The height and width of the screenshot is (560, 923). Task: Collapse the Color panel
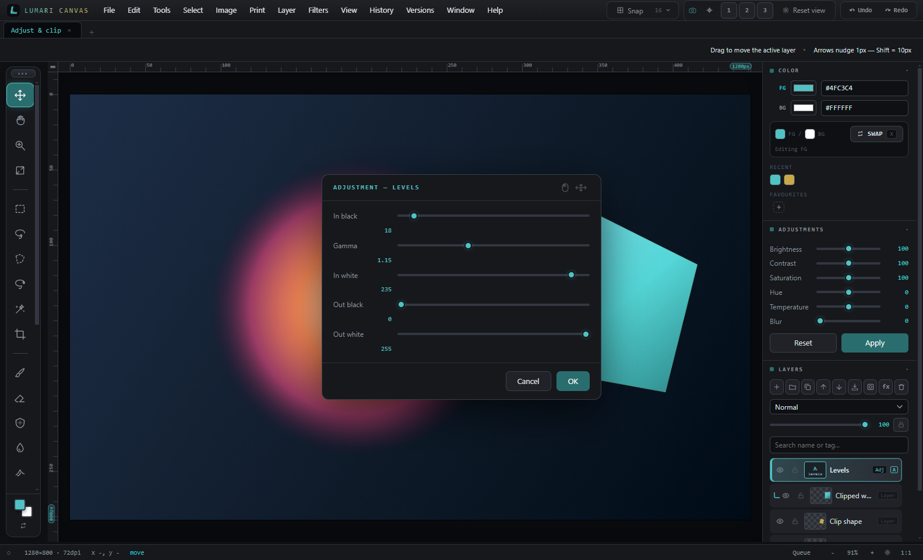(907, 71)
